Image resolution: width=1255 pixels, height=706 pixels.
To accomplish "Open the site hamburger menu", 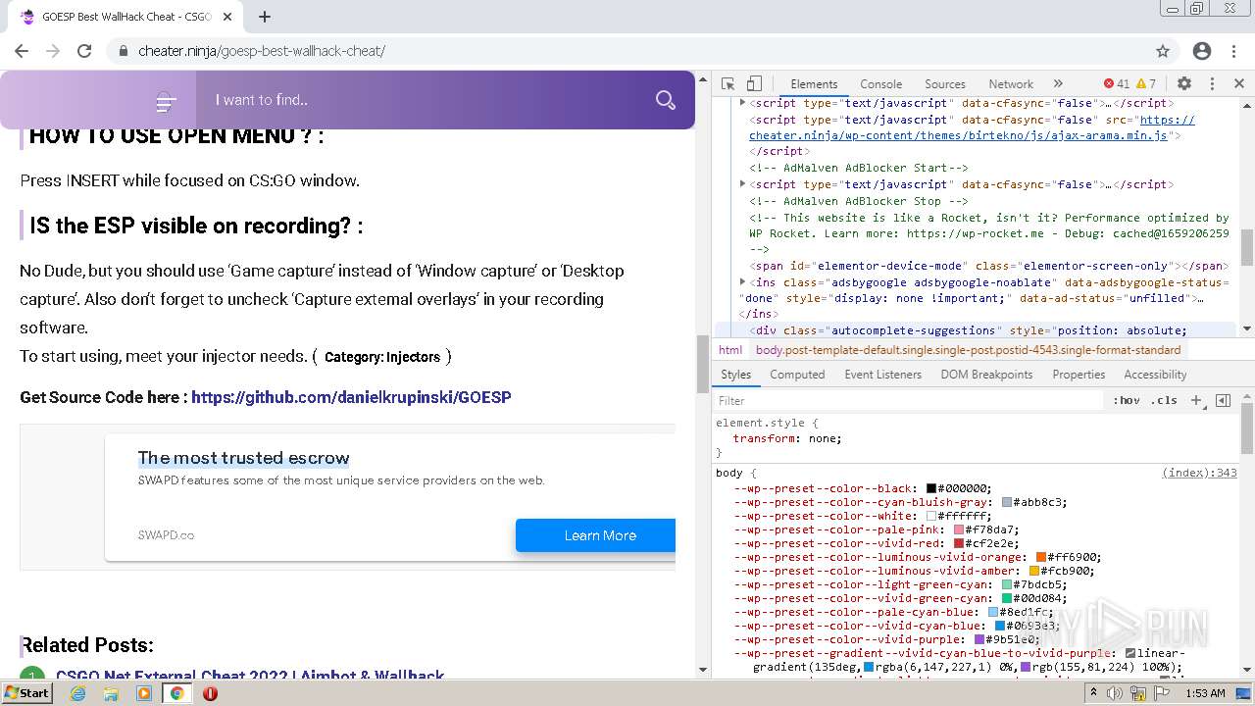I will pyautogui.click(x=167, y=101).
